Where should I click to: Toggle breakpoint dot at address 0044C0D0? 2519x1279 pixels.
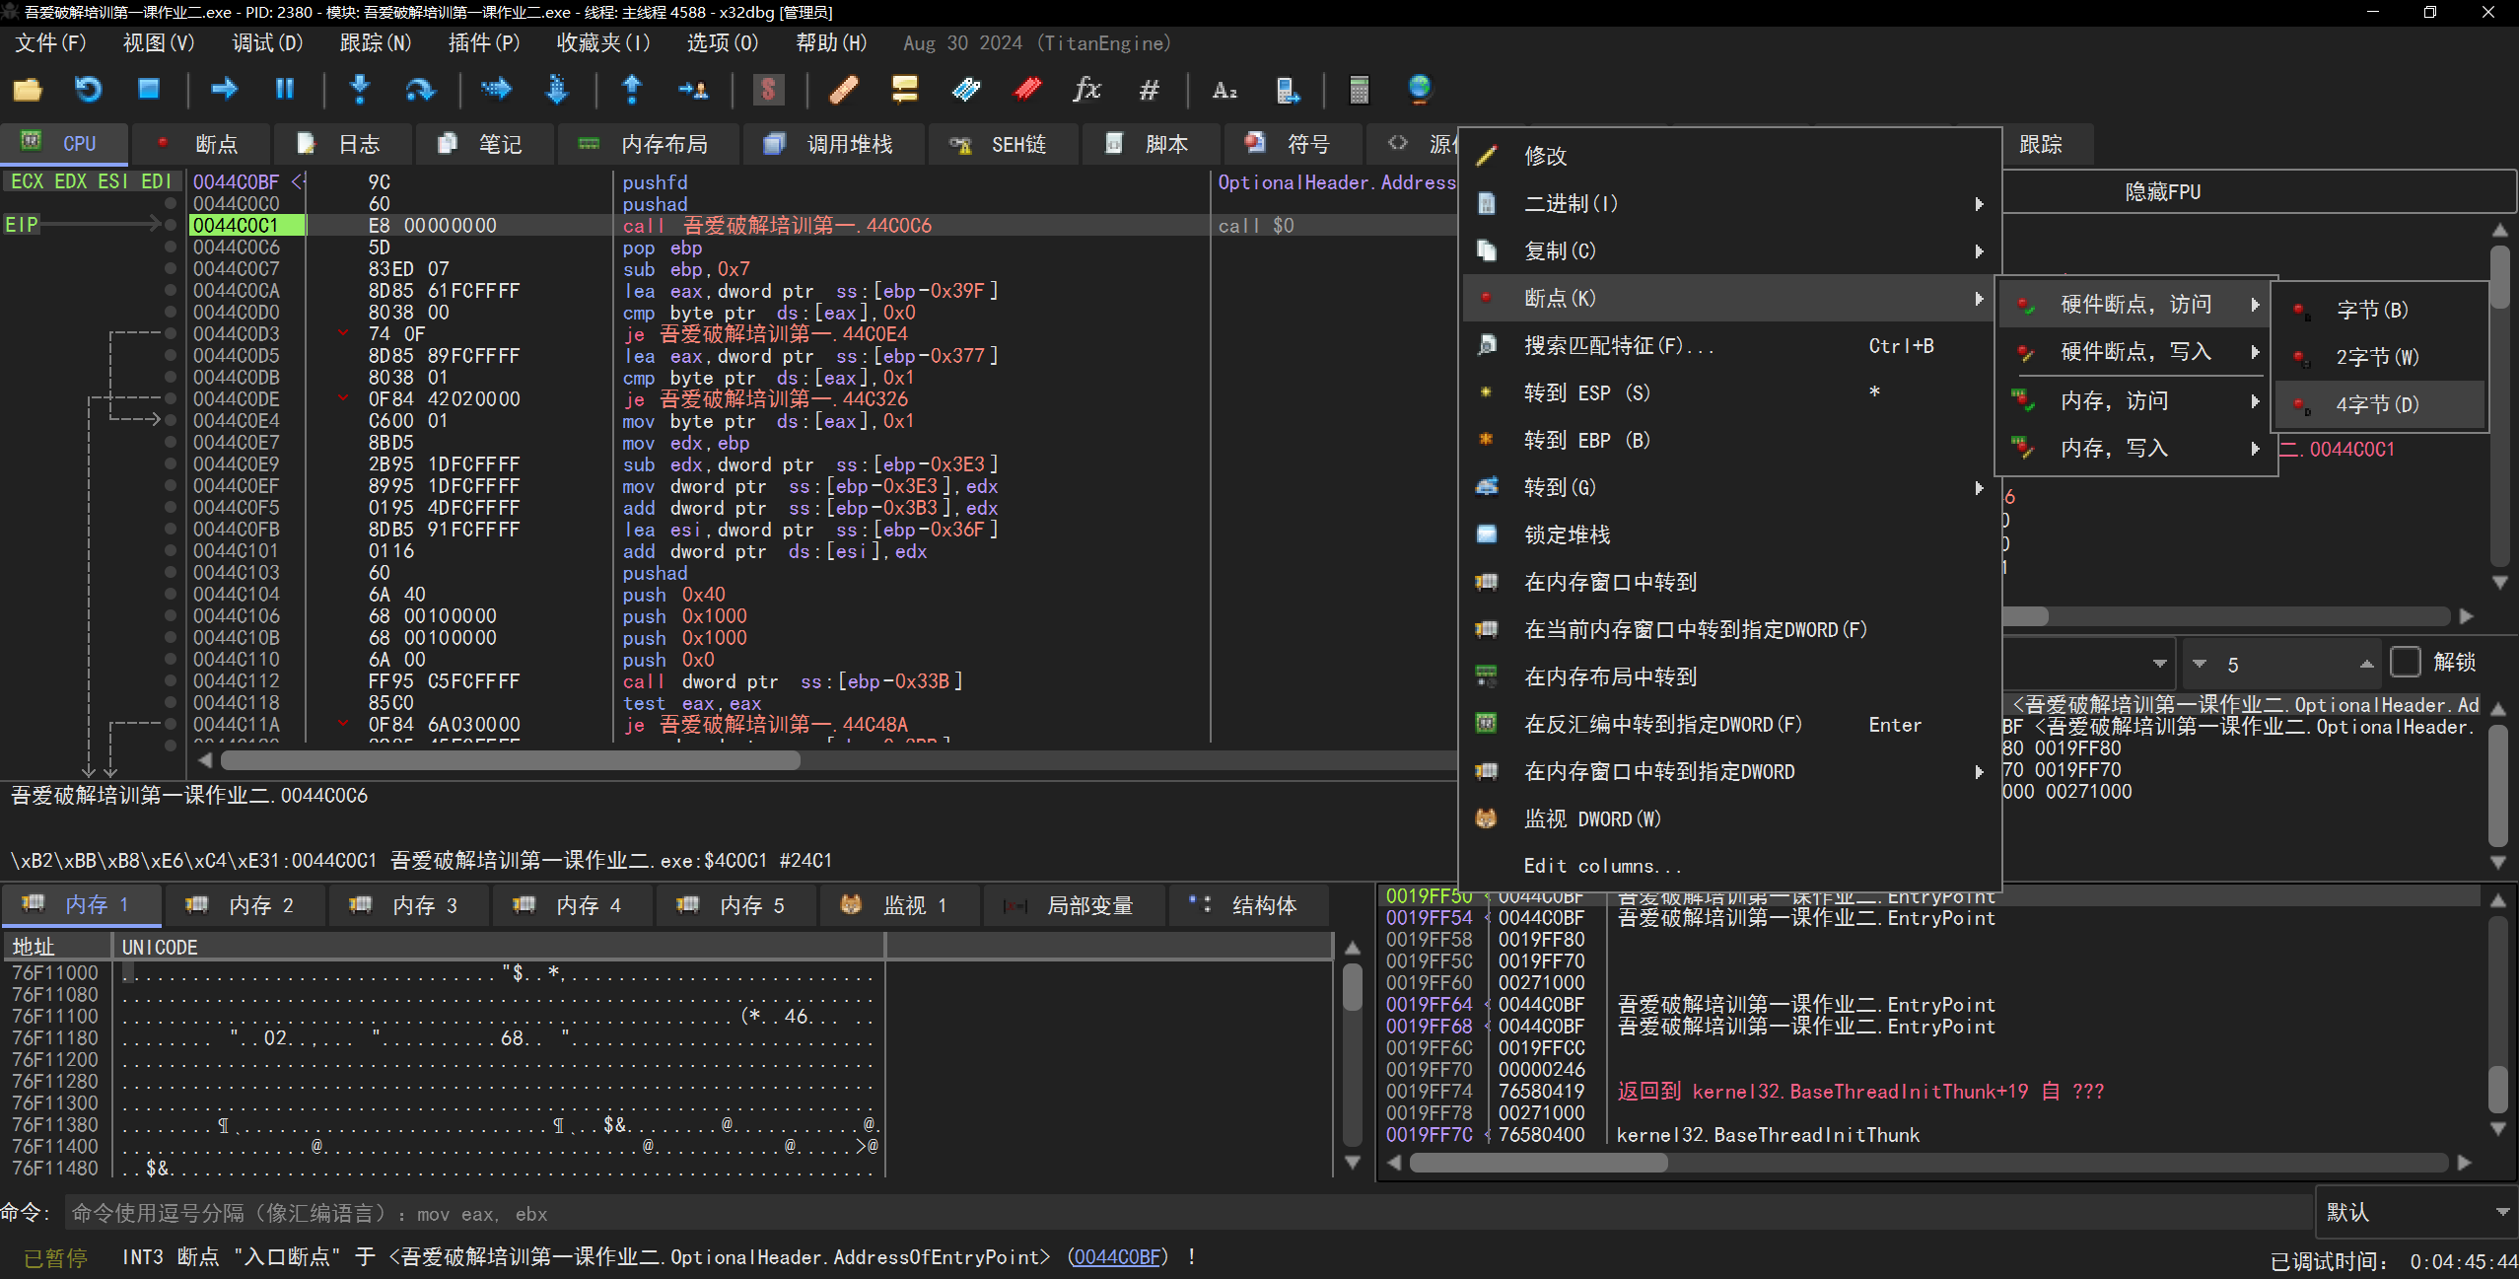pos(171,313)
